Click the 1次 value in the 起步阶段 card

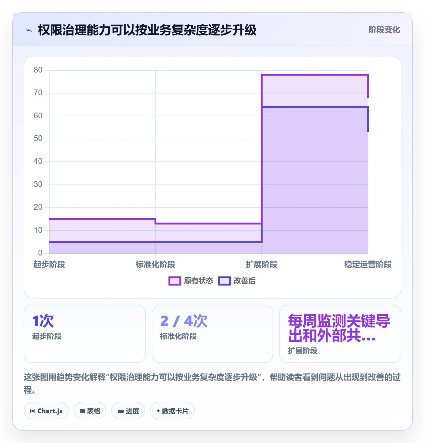coord(43,321)
